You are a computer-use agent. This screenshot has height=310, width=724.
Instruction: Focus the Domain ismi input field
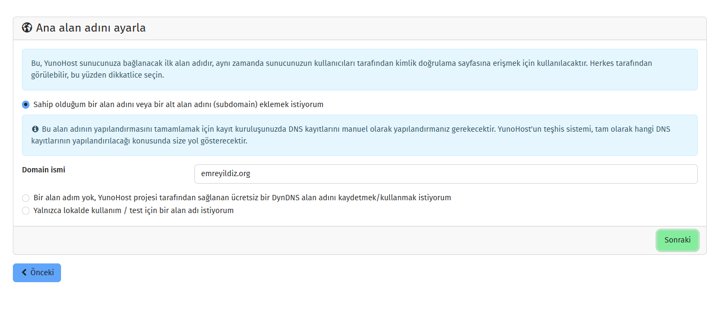point(446,174)
